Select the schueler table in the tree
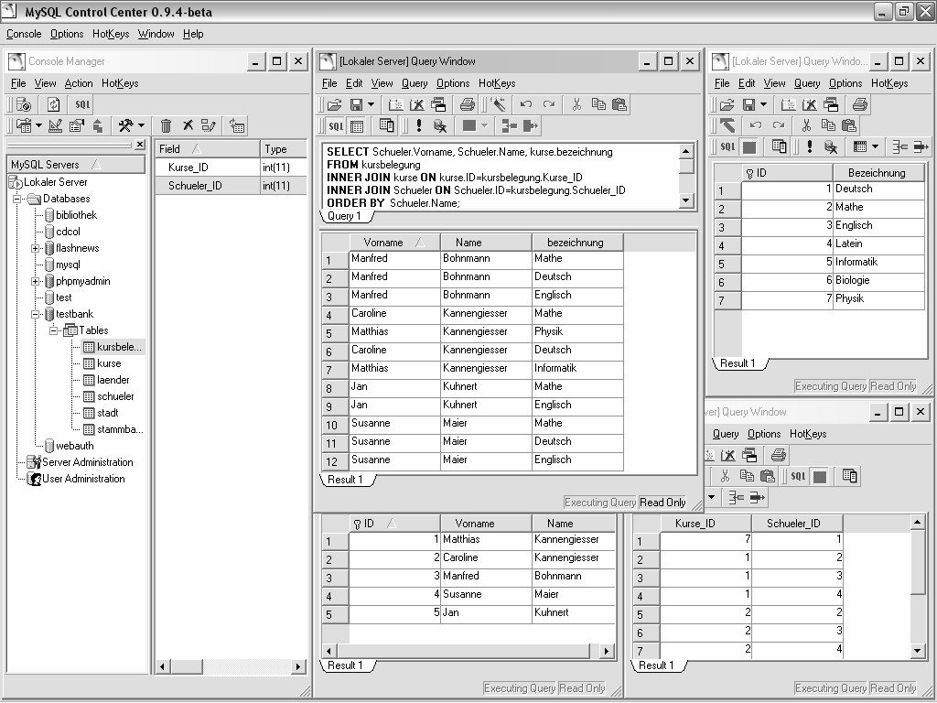The width and height of the screenshot is (937, 703). coord(115,396)
